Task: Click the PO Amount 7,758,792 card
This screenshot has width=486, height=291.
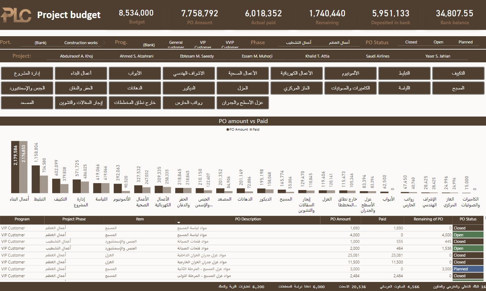Action: [x=200, y=17]
